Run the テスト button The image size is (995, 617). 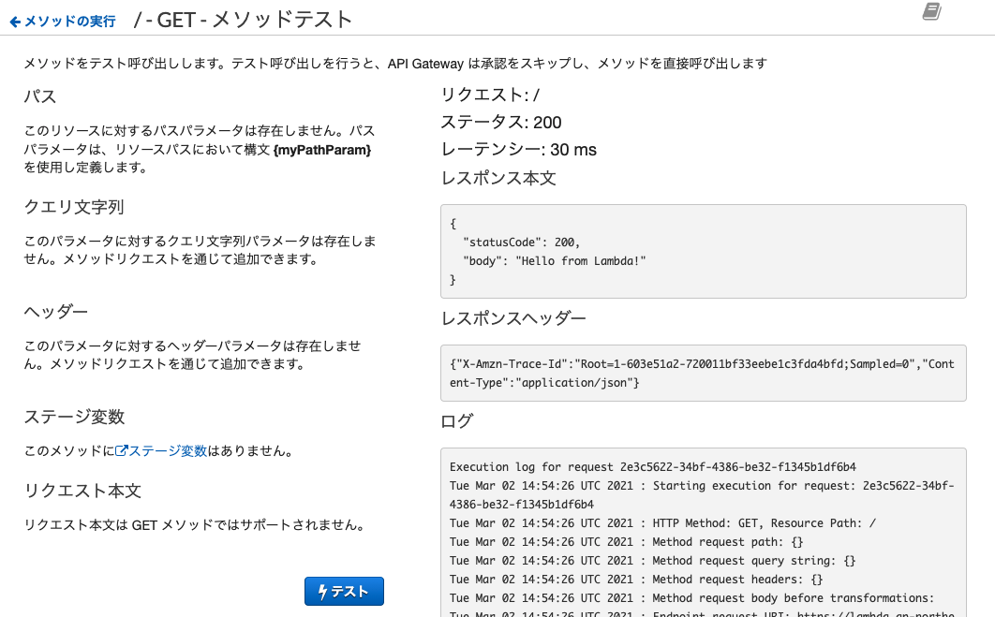[x=344, y=591]
